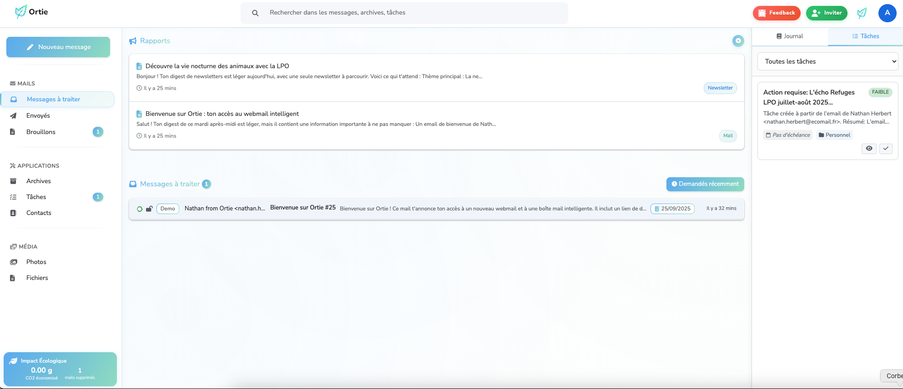Mark the LPO task as done with checkmark

coord(885,149)
